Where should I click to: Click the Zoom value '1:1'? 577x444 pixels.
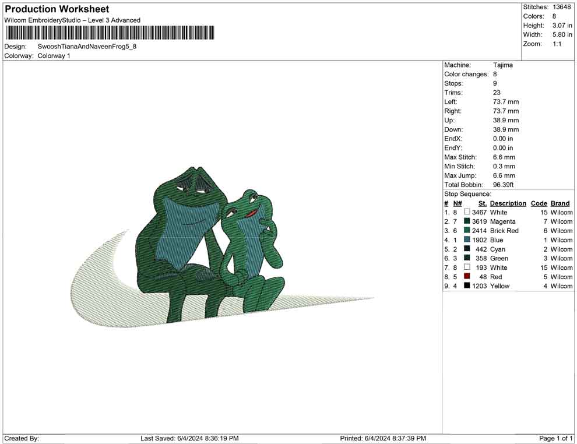tap(557, 44)
